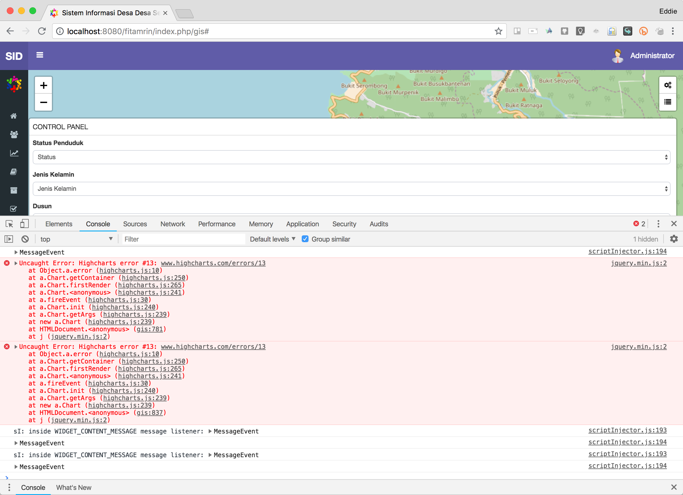Viewport: 683px width, 495px height.
Task: Activate the DevTools element inspector icon
Action: (9, 224)
